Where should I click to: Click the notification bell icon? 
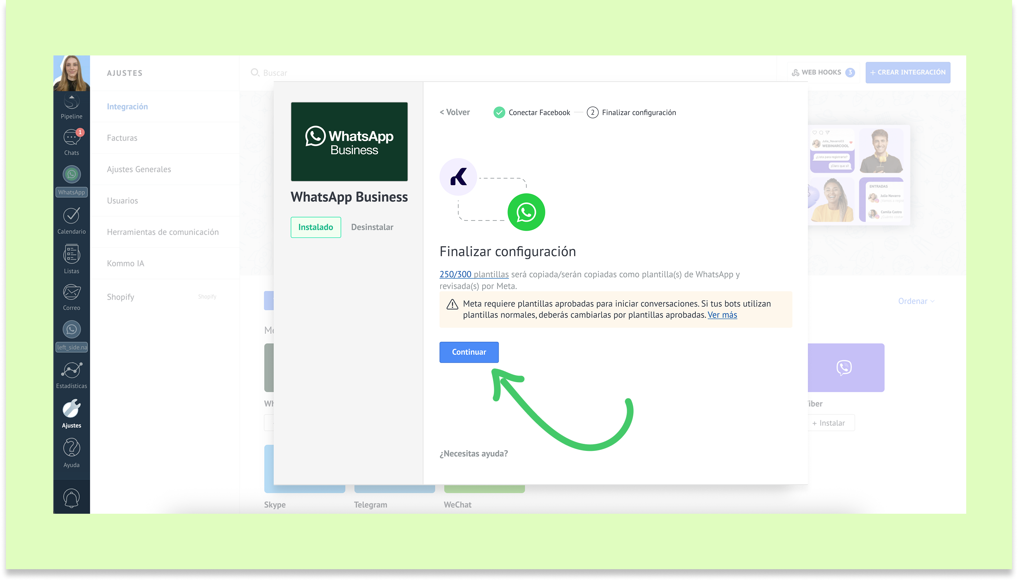pos(71,497)
